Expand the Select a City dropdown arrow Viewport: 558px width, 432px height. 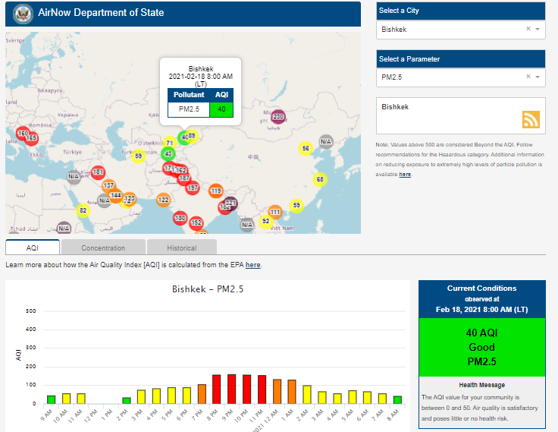coord(538,29)
